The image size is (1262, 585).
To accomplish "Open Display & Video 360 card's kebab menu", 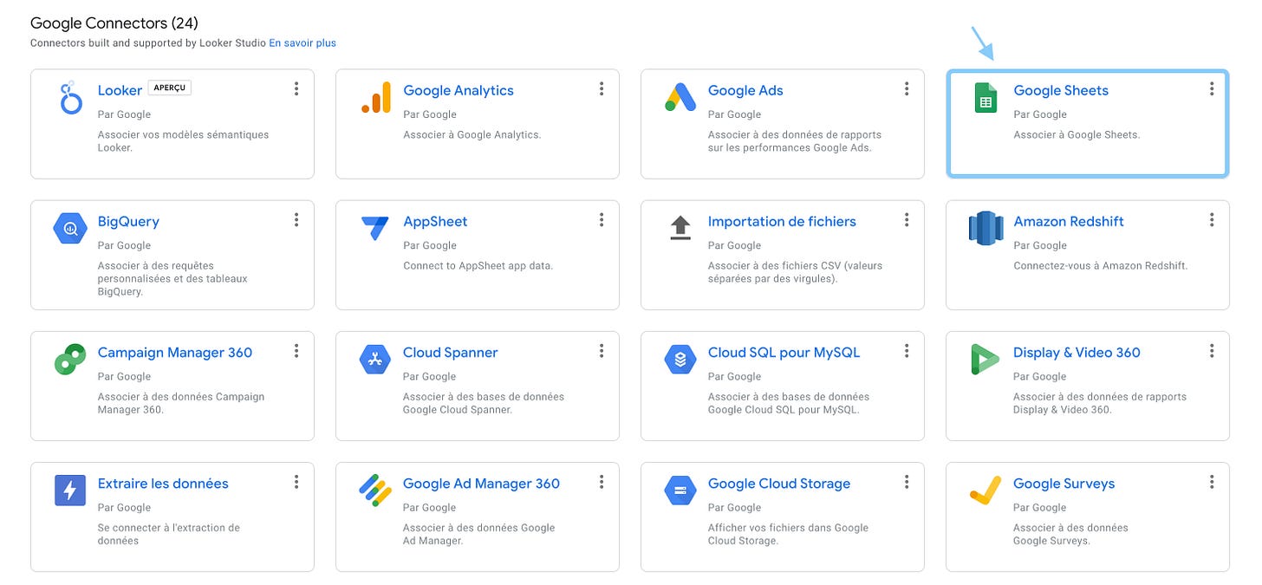I will pos(1212,351).
